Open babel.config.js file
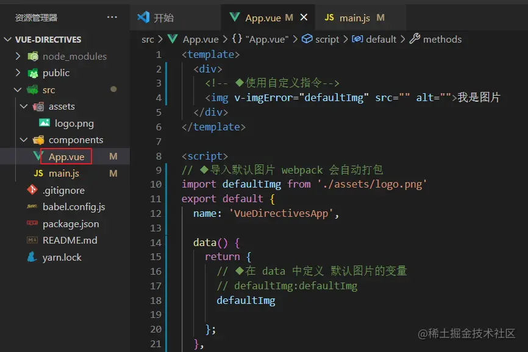The height and width of the screenshot is (352, 528). 74,207
